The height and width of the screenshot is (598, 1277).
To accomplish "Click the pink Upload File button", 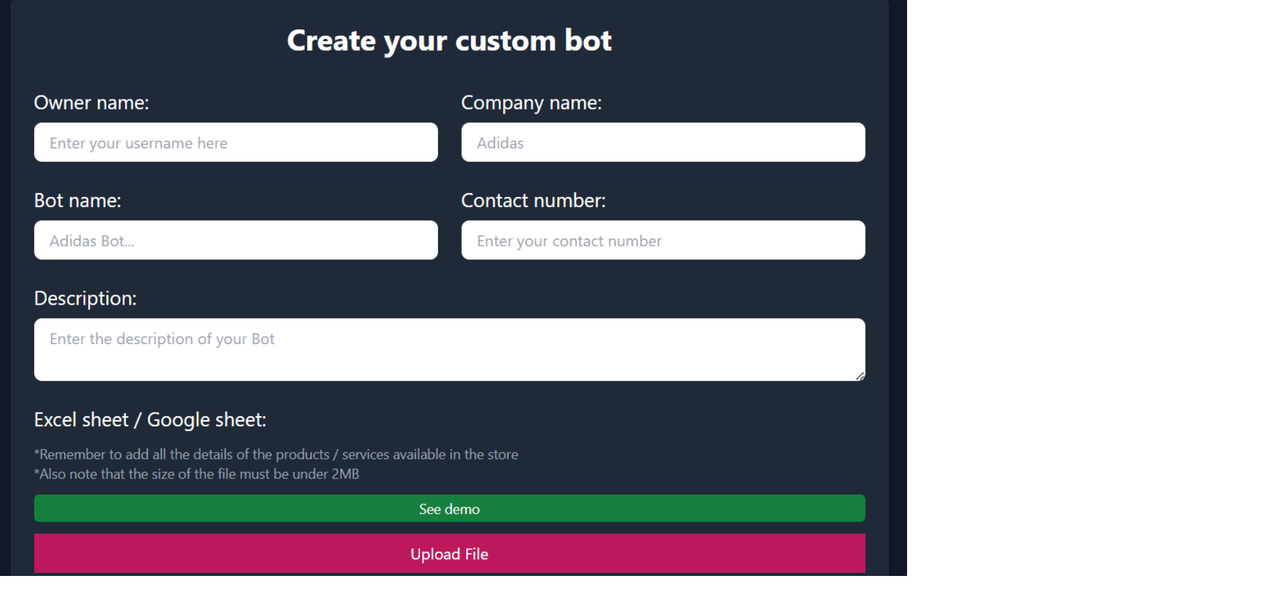I will (449, 554).
